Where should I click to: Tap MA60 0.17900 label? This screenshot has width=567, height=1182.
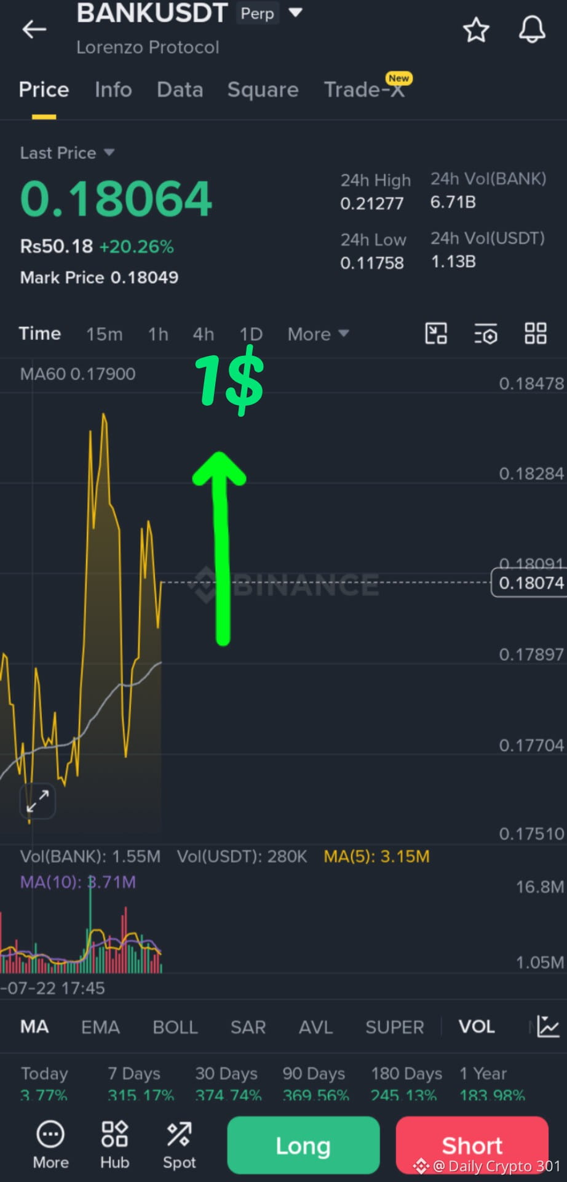coord(77,374)
